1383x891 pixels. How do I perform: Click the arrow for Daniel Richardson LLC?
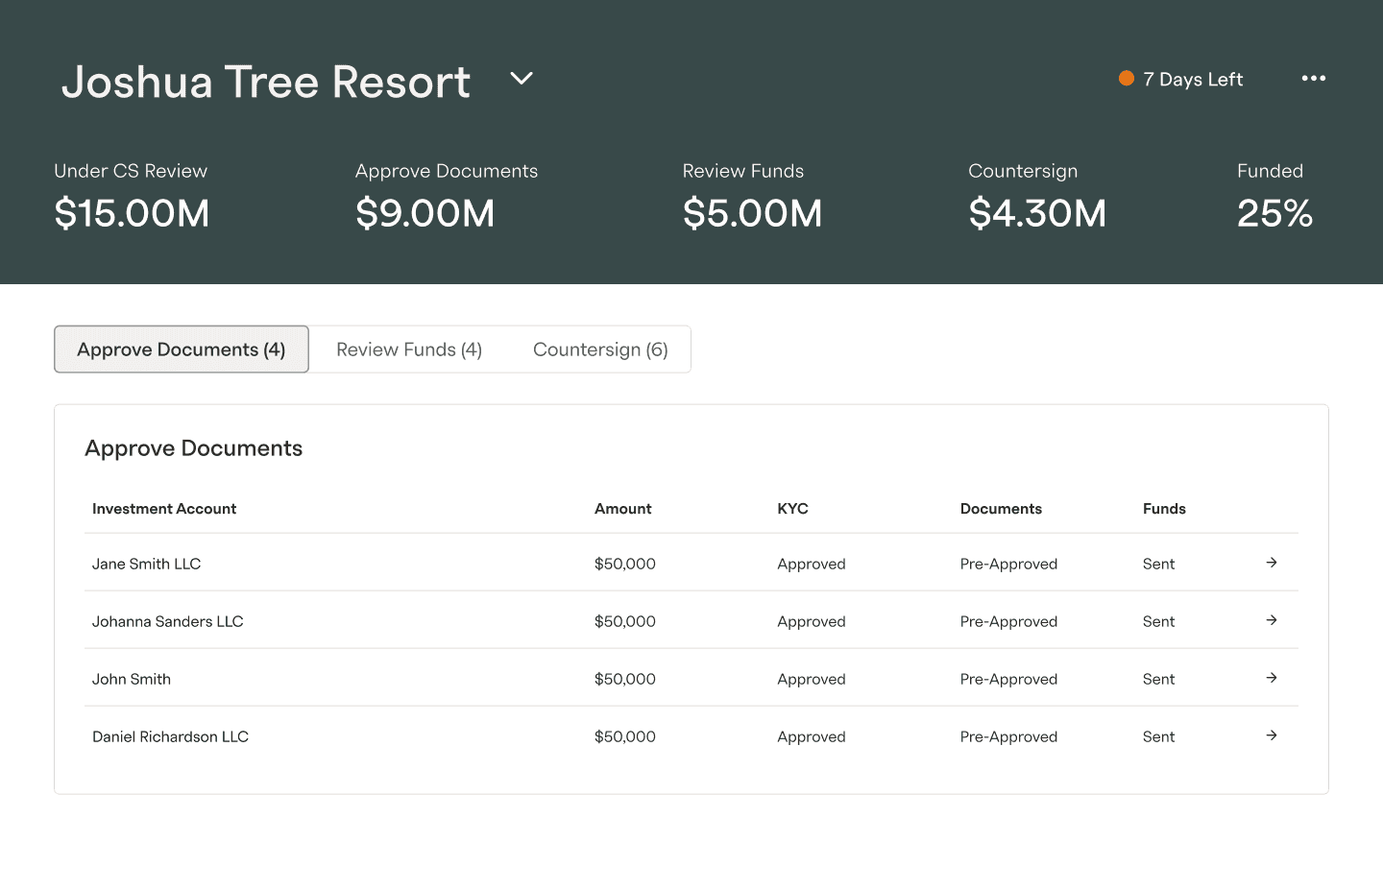(1272, 735)
